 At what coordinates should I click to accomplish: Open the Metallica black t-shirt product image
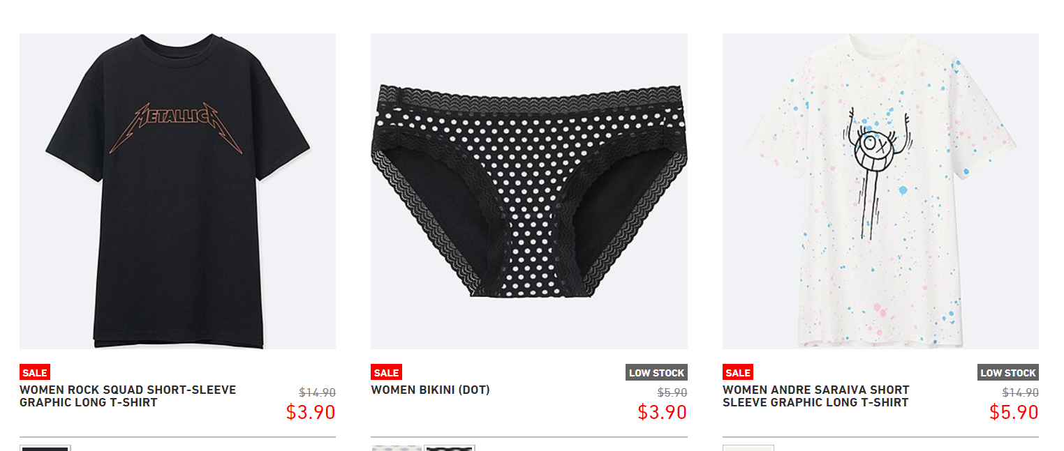pos(177,191)
